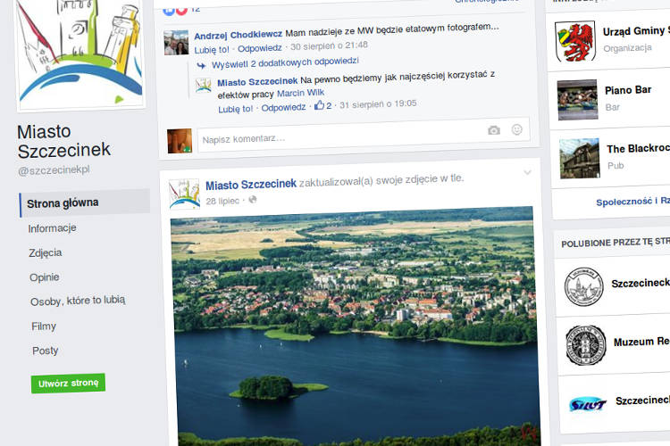670x446 pixels.
Task: Open The Blackrock pub thumbnail
Action: (x=580, y=159)
